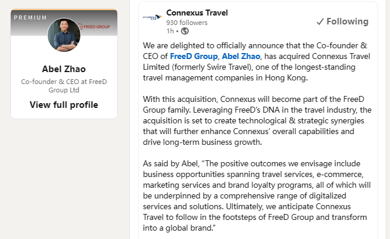Viewport: 390px width, 239px height.
Task: Open Abel Zhao's circular profile photo
Action: 64,35
